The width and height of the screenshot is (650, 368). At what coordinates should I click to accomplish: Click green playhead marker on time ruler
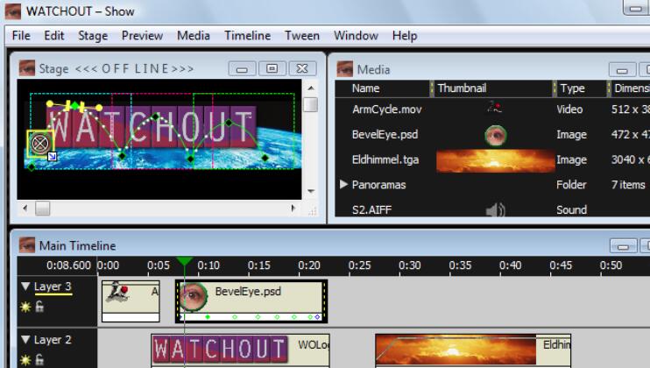pyautogui.click(x=185, y=261)
